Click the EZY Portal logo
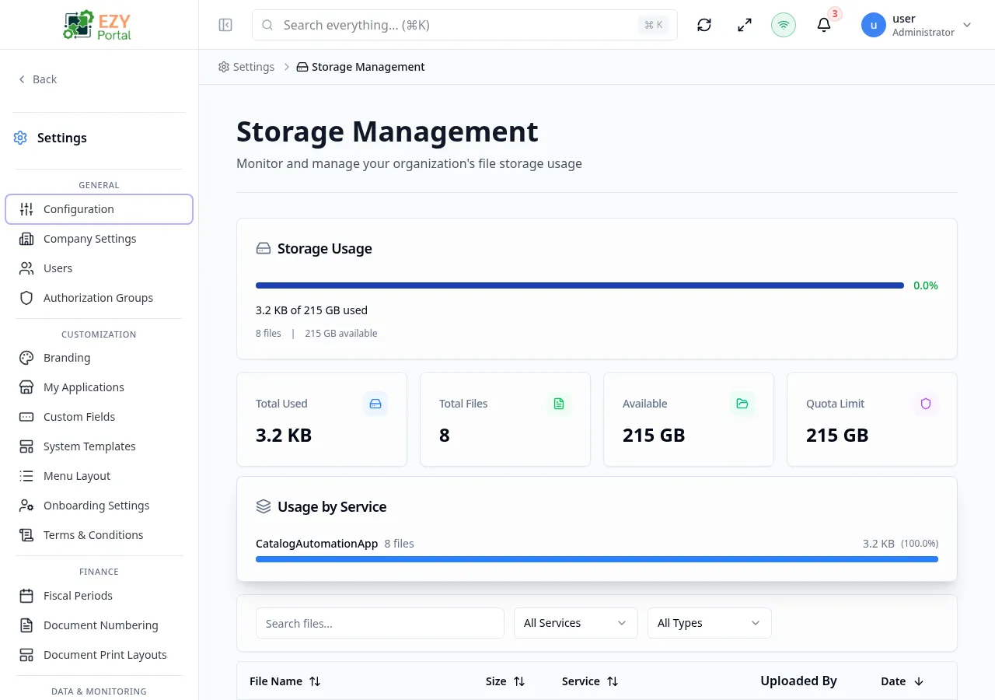The height and width of the screenshot is (700, 995). 98,25
